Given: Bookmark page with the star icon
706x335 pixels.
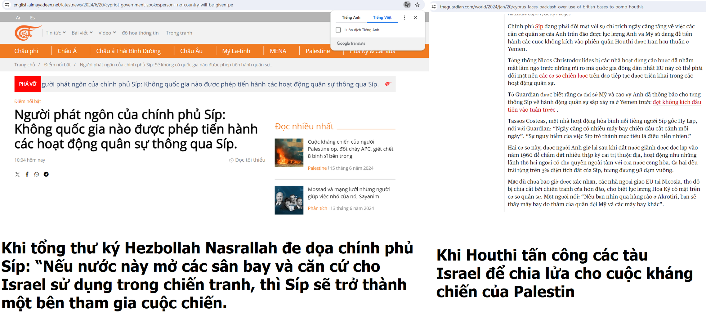Looking at the screenshot, I should click(417, 5).
